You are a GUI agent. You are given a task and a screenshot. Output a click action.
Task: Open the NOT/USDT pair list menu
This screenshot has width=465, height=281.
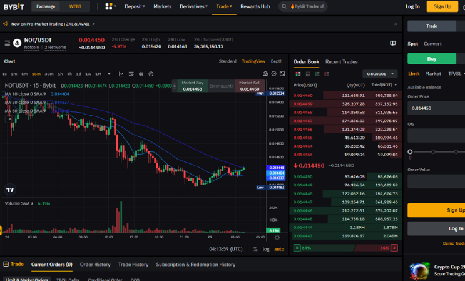coord(8,43)
